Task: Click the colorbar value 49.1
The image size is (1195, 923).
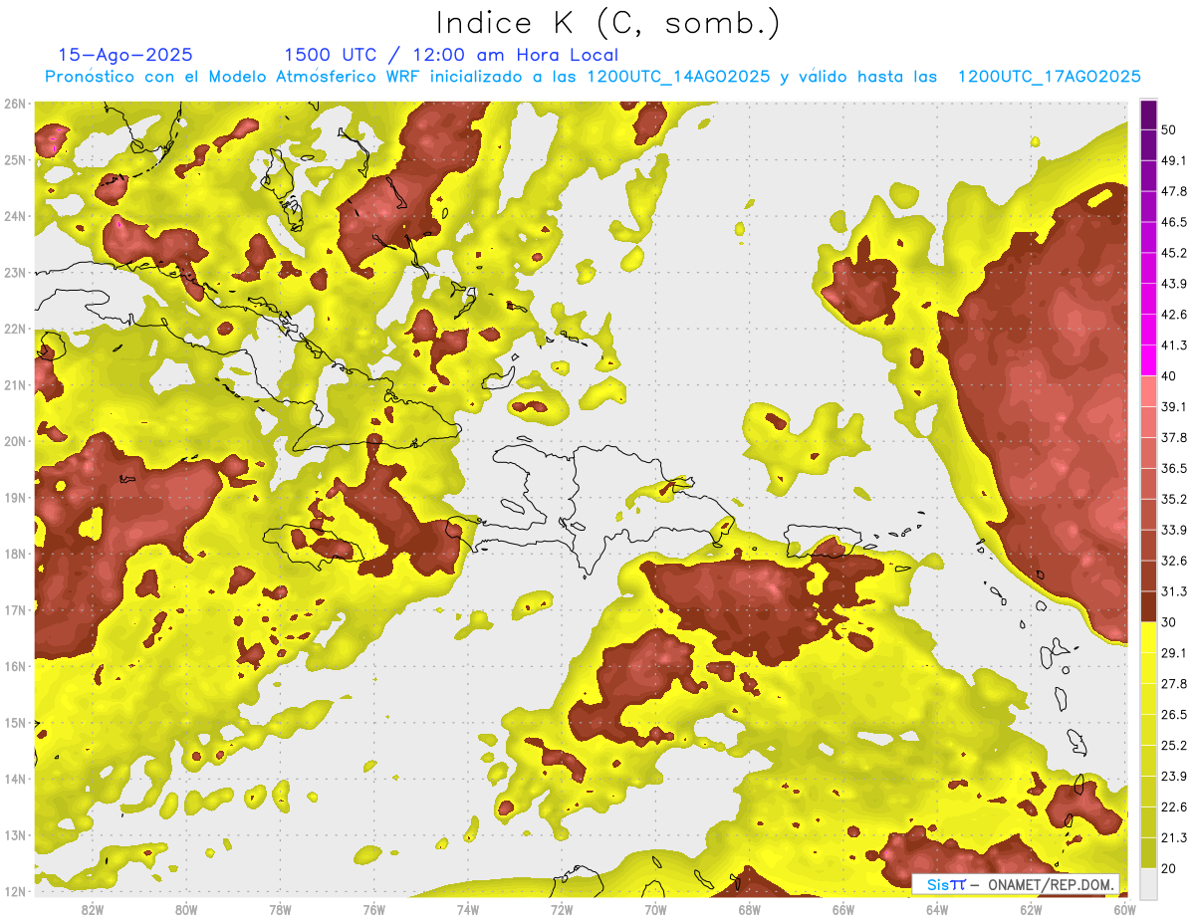Action: [x=1174, y=160]
